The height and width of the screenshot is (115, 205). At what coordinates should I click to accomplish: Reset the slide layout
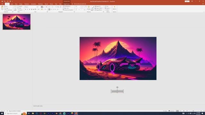point(20,8)
